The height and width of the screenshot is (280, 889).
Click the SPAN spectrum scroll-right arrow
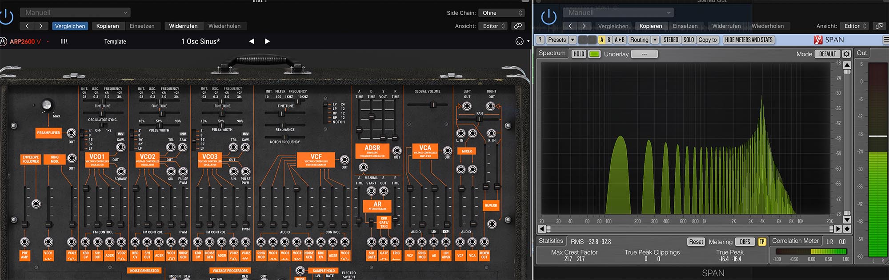coord(838,229)
